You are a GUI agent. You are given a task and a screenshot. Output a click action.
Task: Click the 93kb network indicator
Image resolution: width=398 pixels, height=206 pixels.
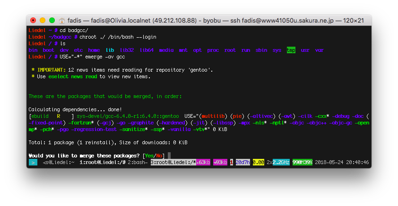point(220,162)
